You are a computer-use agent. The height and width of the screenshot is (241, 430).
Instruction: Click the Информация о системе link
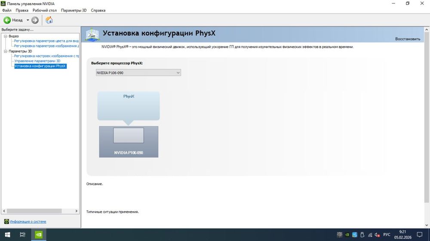click(28, 222)
